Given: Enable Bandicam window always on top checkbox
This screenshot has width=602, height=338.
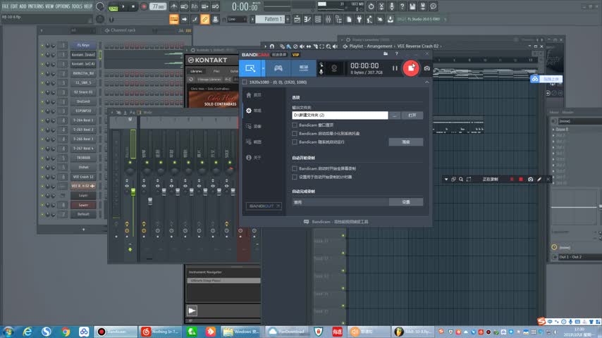Looking at the screenshot, I should point(295,125).
